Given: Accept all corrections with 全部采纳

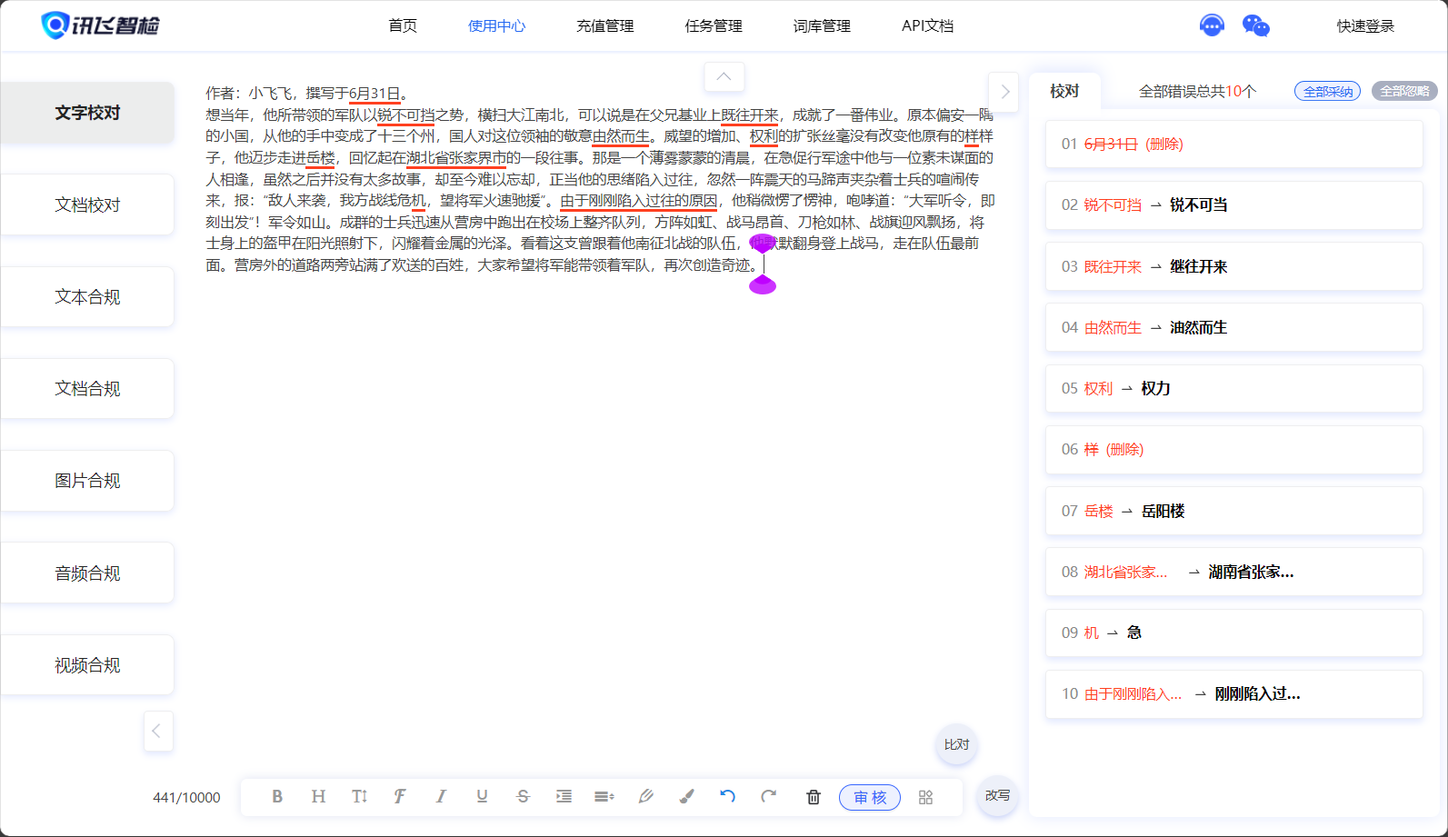Looking at the screenshot, I should (1327, 91).
